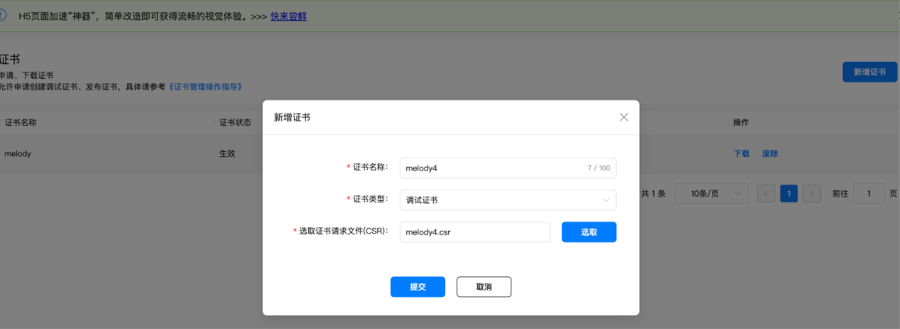
Task: Close the 新增证书 dialog with X
Action: point(624,118)
